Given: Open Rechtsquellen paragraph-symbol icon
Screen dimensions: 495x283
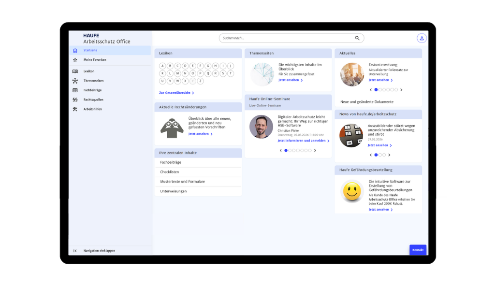Looking at the screenshot, I should click(x=75, y=99).
